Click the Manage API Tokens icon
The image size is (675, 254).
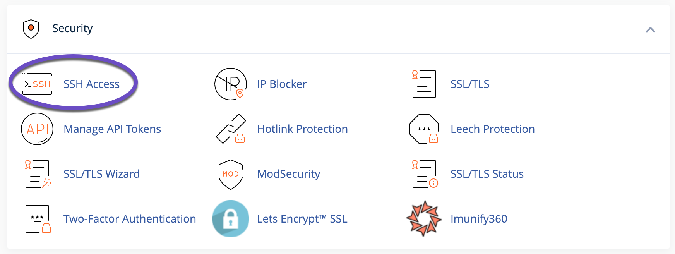pos(37,129)
